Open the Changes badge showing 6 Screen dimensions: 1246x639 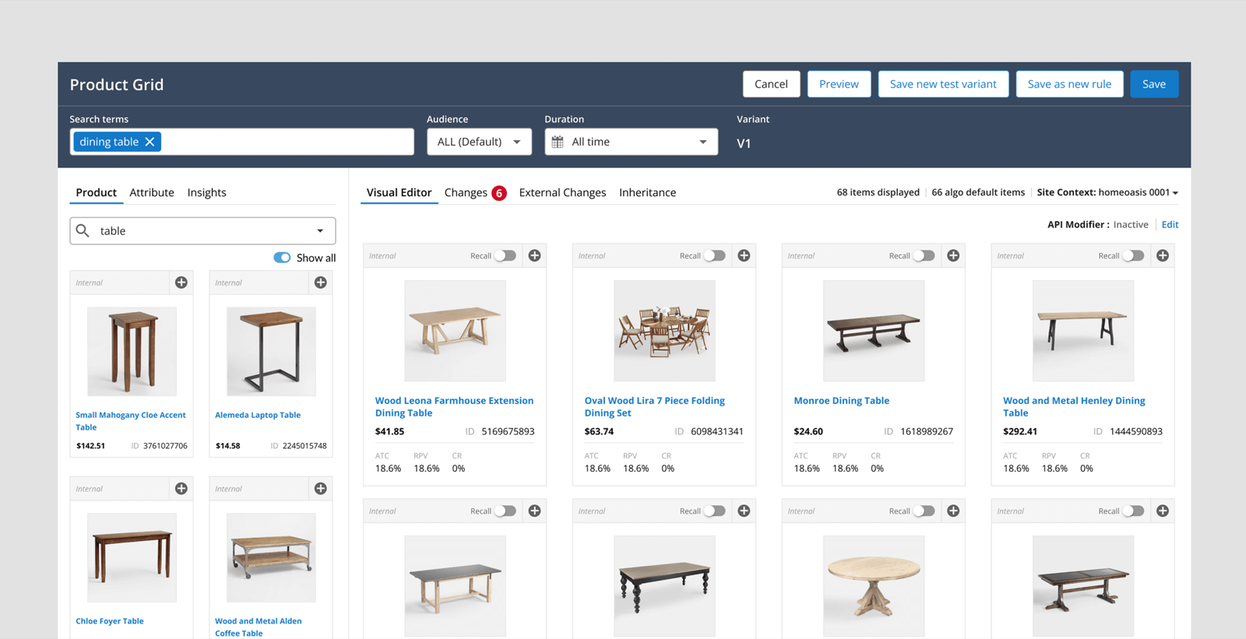point(499,193)
